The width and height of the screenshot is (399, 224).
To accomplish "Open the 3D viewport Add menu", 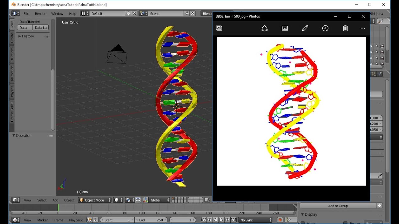I will (x=55, y=200).
